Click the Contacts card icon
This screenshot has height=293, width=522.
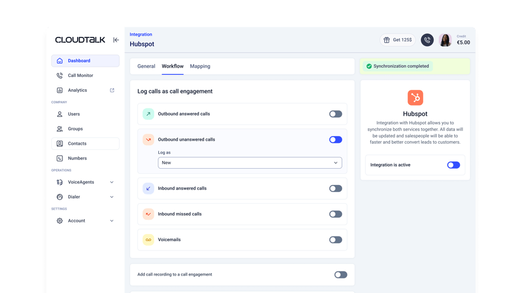click(60, 144)
